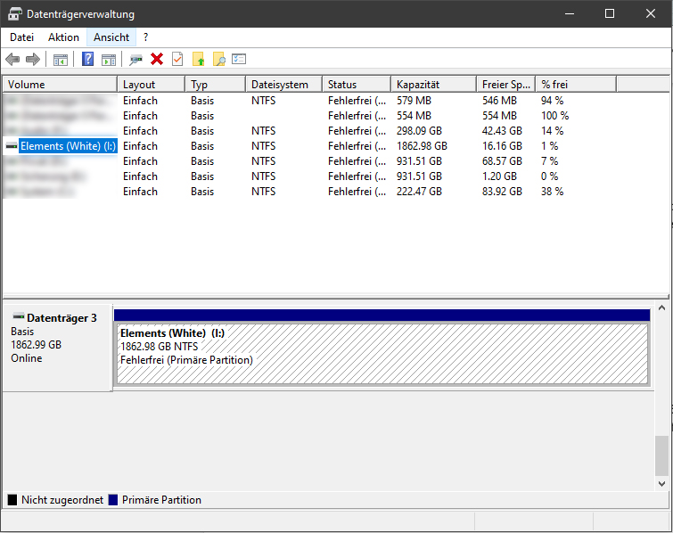Open help via blue question mark icon
Image resolution: width=673 pixels, height=533 pixels.
(x=88, y=59)
